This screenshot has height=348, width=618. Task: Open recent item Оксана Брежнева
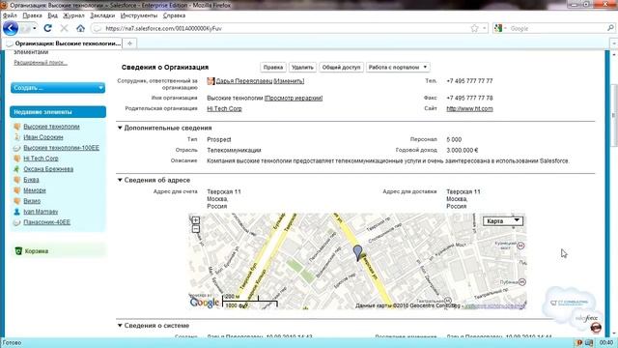(x=48, y=169)
